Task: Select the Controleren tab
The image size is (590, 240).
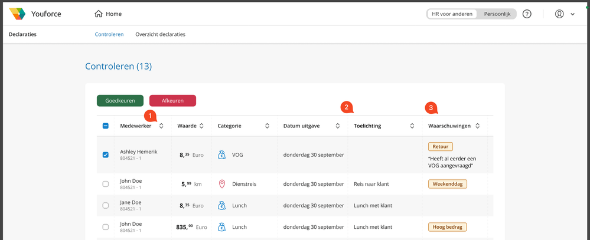Action: pos(109,34)
